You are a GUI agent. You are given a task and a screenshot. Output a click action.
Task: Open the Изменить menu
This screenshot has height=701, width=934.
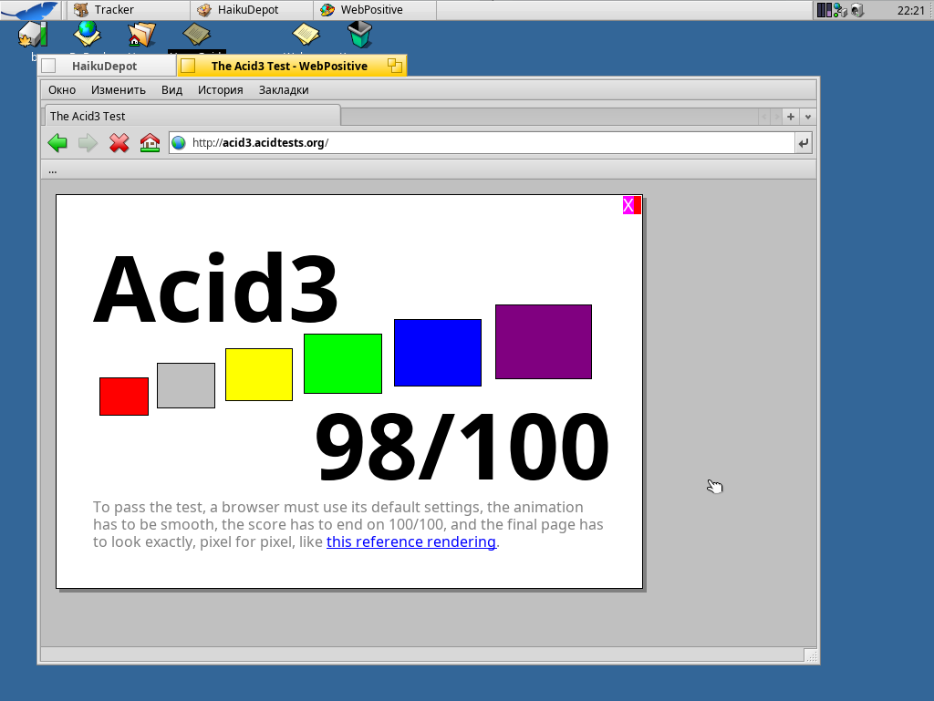tap(119, 90)
